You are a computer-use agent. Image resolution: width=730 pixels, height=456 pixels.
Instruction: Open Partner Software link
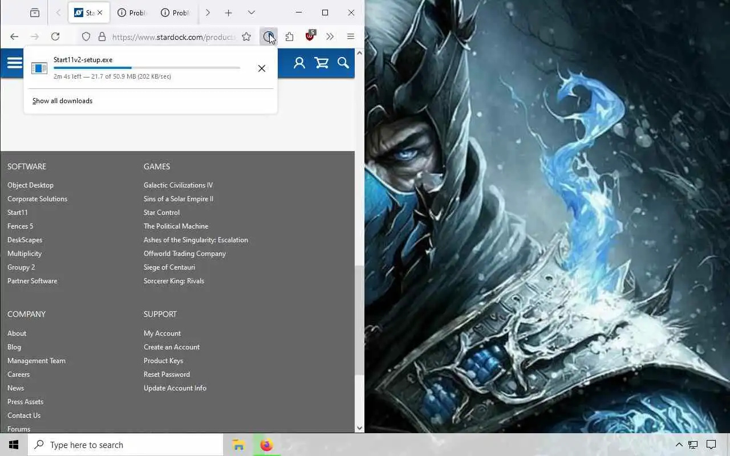(x=32, y=281)
